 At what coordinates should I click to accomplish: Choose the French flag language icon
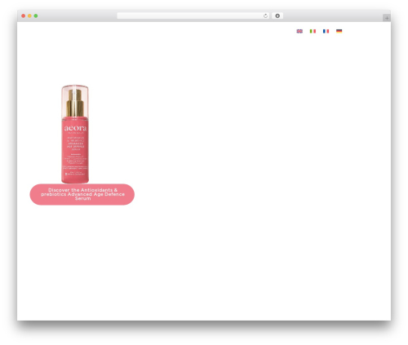tap(326, 31)
